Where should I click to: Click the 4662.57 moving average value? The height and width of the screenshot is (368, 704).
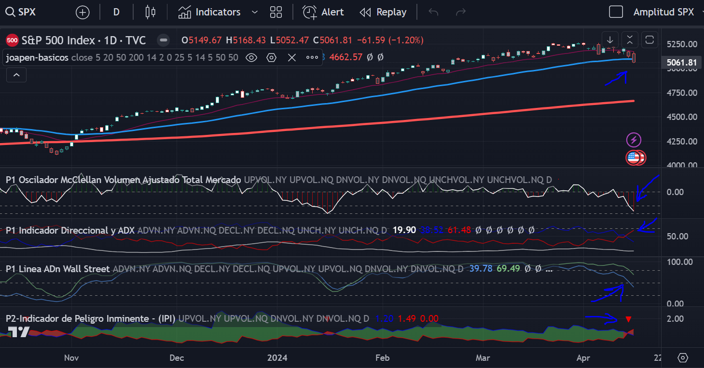pos(345,57)
